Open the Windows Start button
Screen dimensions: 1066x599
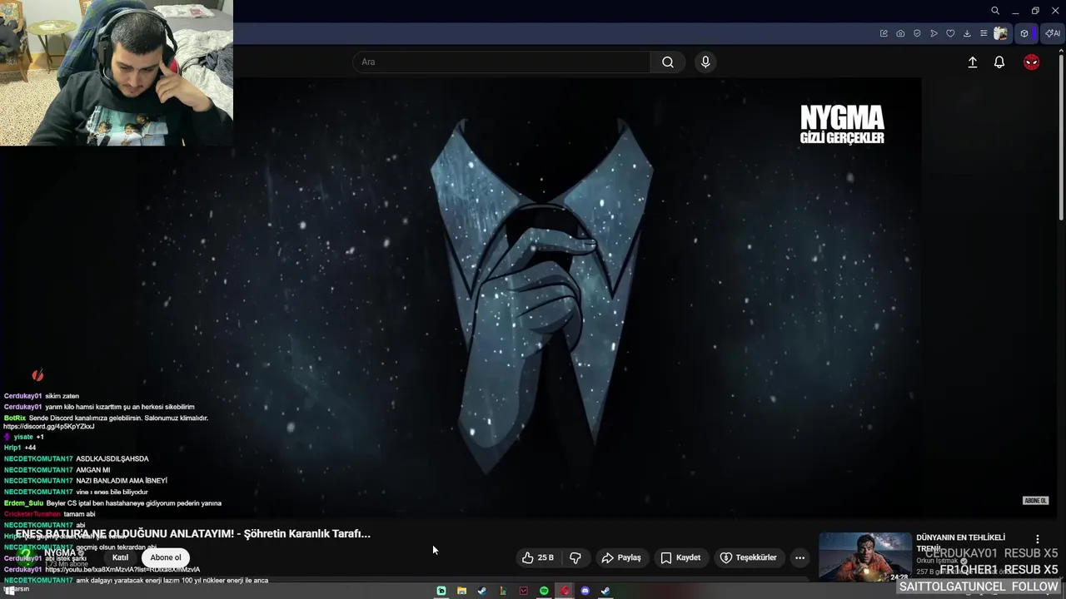click(x=8, y=590)
